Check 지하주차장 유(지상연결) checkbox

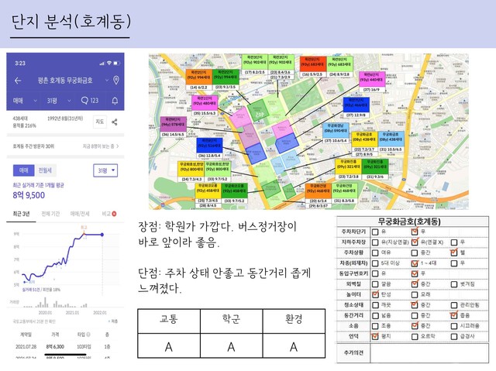(x=375, y=242)
